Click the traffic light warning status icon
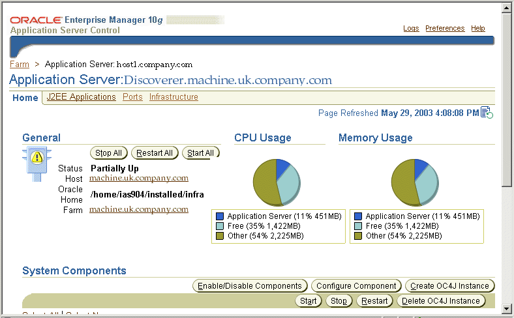This screenshot has width=514, height=318. tap(37, 164)
